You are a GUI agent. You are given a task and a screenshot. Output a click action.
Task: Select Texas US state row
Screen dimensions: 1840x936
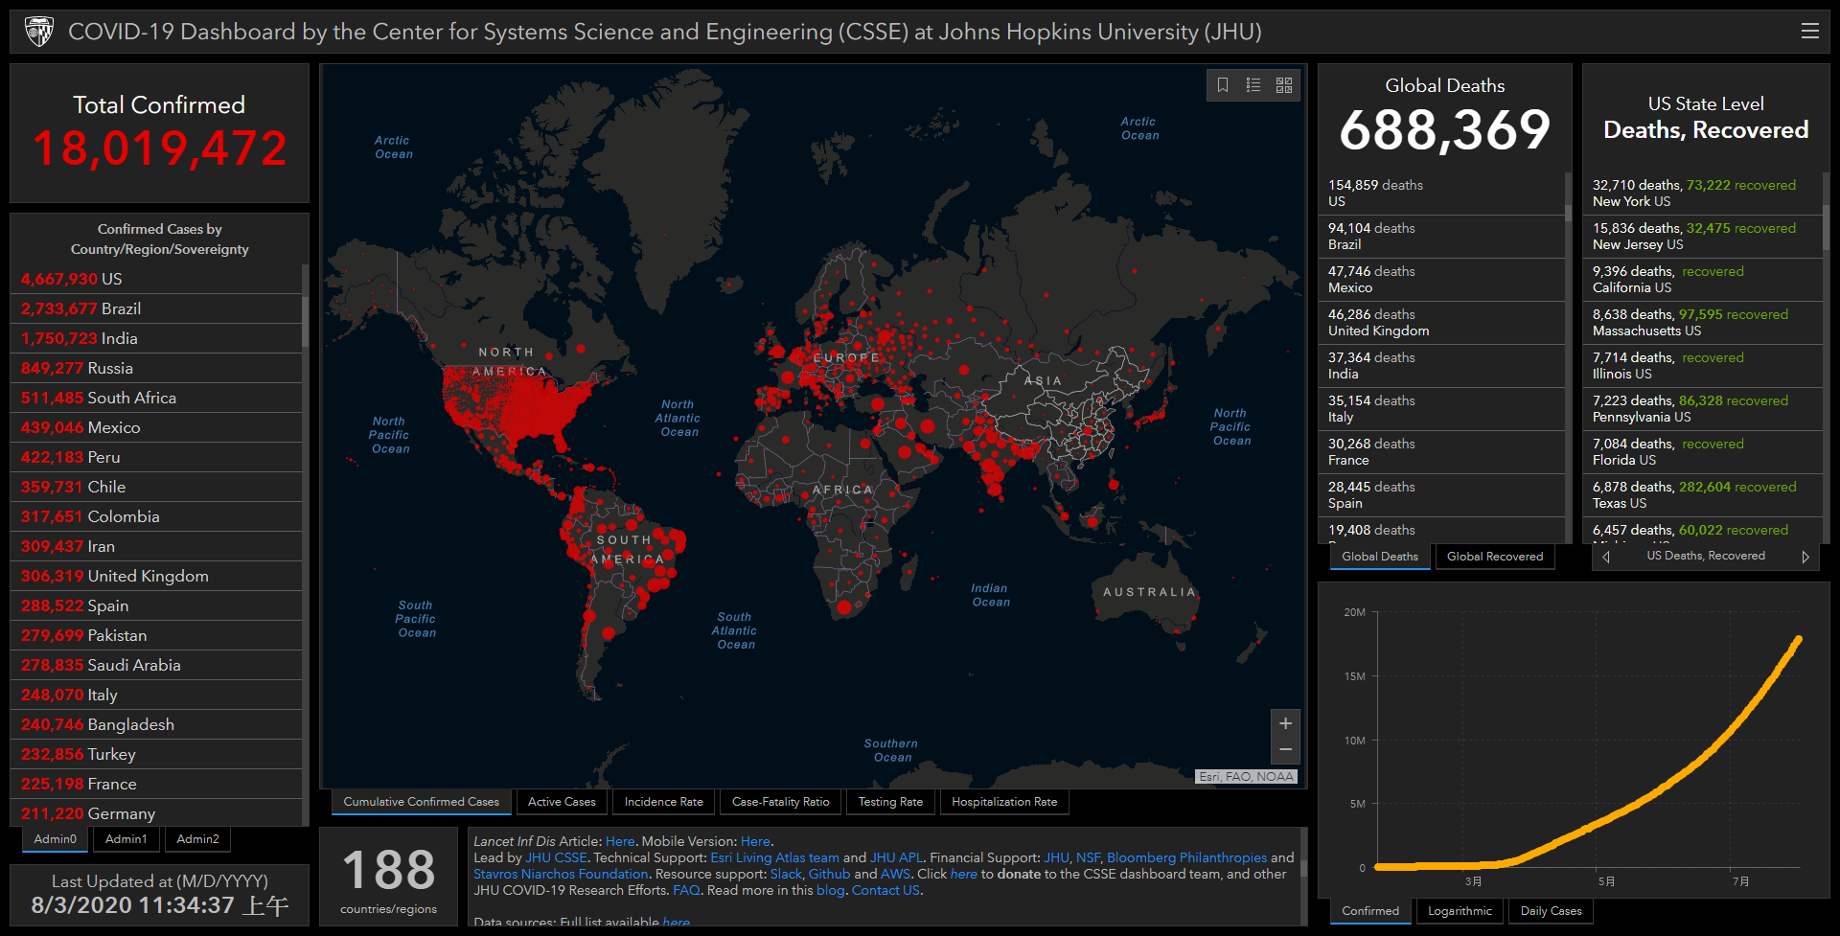[1703, 495]
